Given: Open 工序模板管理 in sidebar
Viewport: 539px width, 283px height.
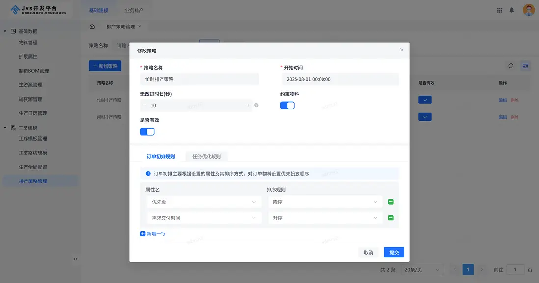Looking at the screenshot, I should (33, 139).
